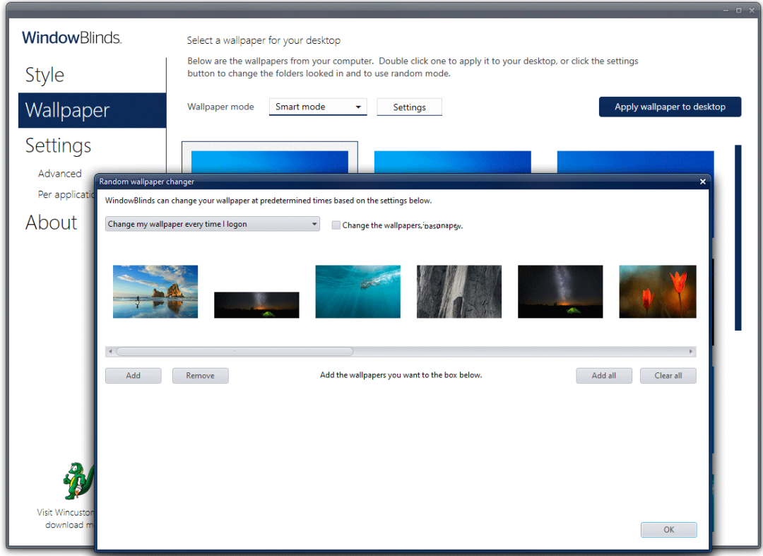The image size is (763, 556).
Task: Click the vertical scrollbar in main WindowBlinds window
Action: (x=738, y=237)
